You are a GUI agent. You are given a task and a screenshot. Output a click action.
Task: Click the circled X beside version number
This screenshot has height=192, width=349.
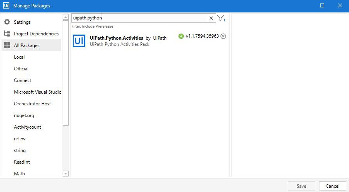223,36
